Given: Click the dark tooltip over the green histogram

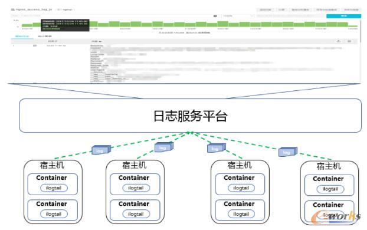Looking at the screenshot, I should coord(65,25).
